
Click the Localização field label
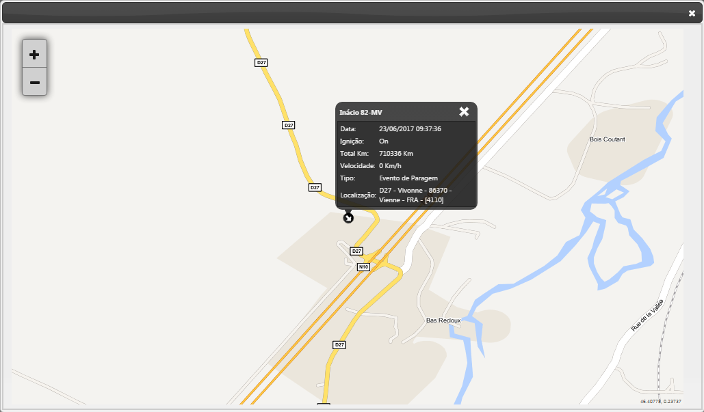click(x=358, y=195)
